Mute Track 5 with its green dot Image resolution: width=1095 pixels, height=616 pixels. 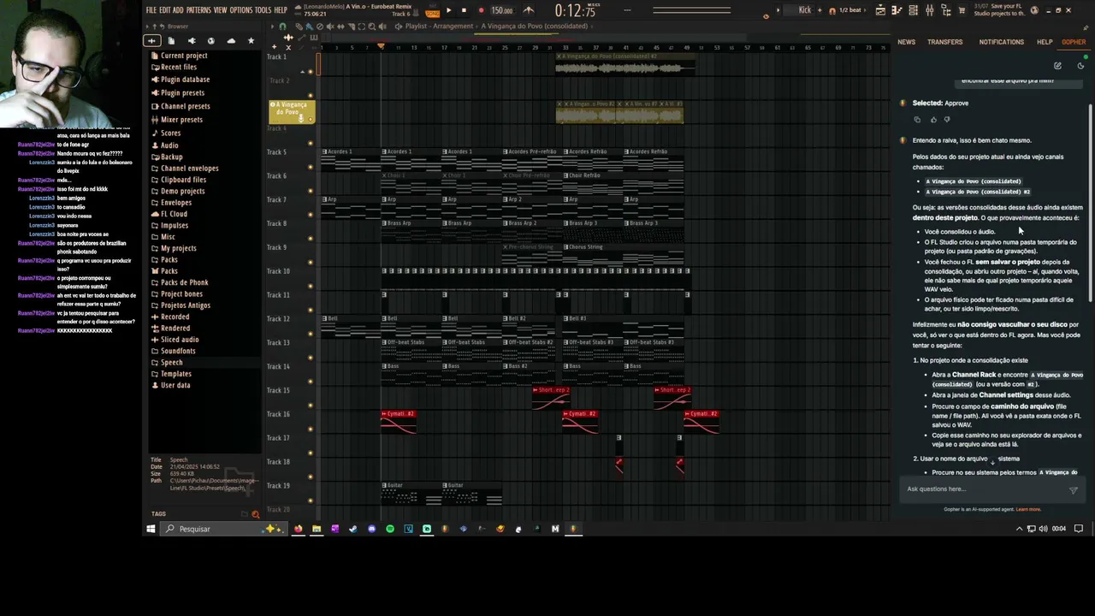tap(310, 165)
